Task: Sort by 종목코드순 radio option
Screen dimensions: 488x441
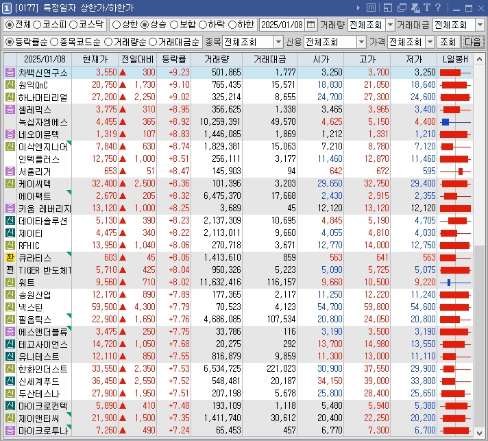Action: click(54, 42)
